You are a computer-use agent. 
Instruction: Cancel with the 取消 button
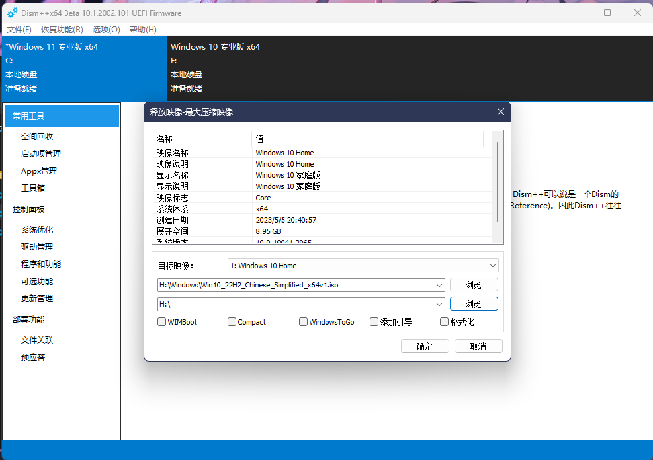478,346
